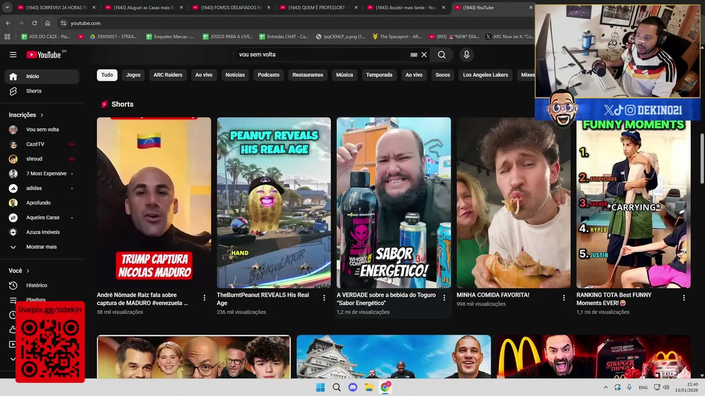Open Aprofundo subscription channel

coord(42,203)
